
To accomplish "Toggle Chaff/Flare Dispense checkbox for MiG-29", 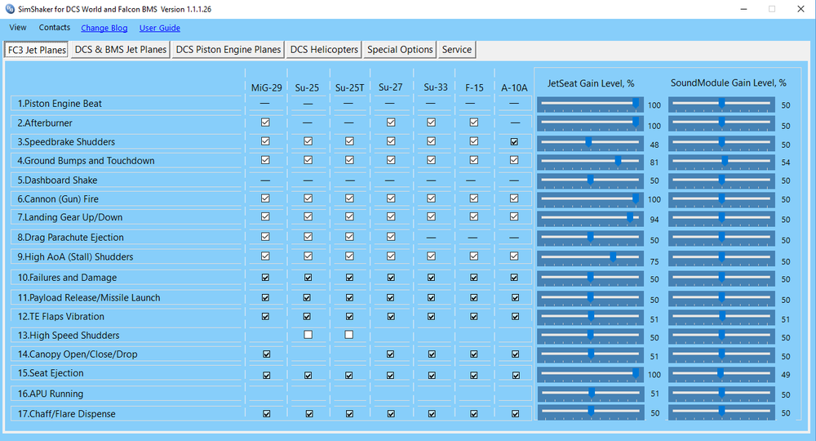I will click(267, 414).
